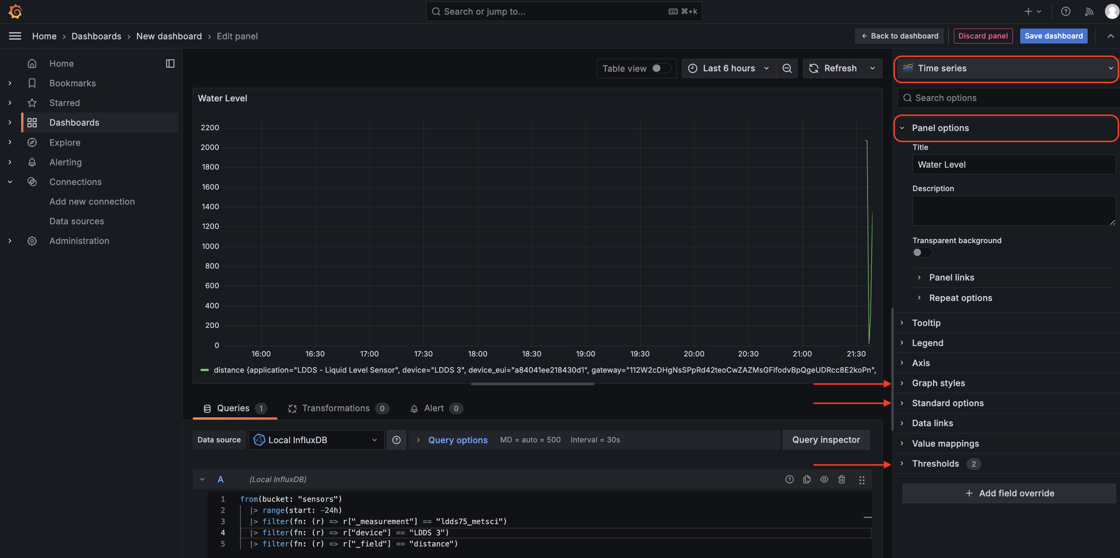Expand the Thresholds section
This screenshot has width=1120, height=558.
click(936, 463)
